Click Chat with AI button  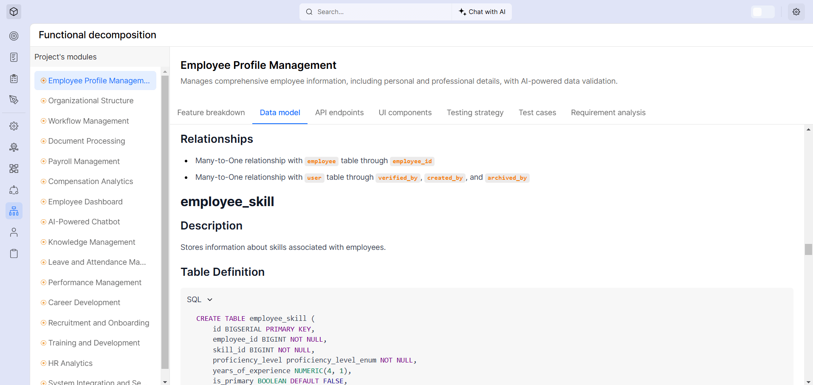482,12
